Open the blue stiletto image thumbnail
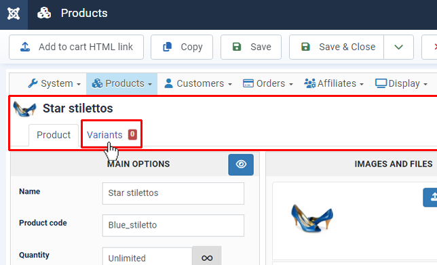Screen dimensions: 437x265 pos(312,218)
